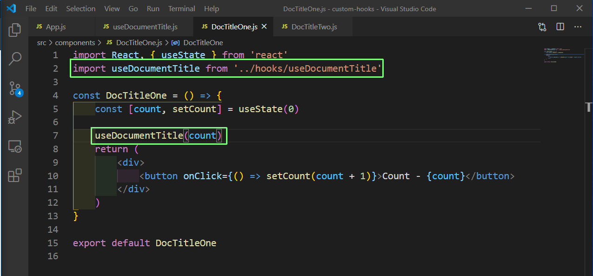The height and width of the screenshot is (276, 593).
Task: Click the closing '</button>' tag
Action: pyautogui.click(x=490, y=176)
